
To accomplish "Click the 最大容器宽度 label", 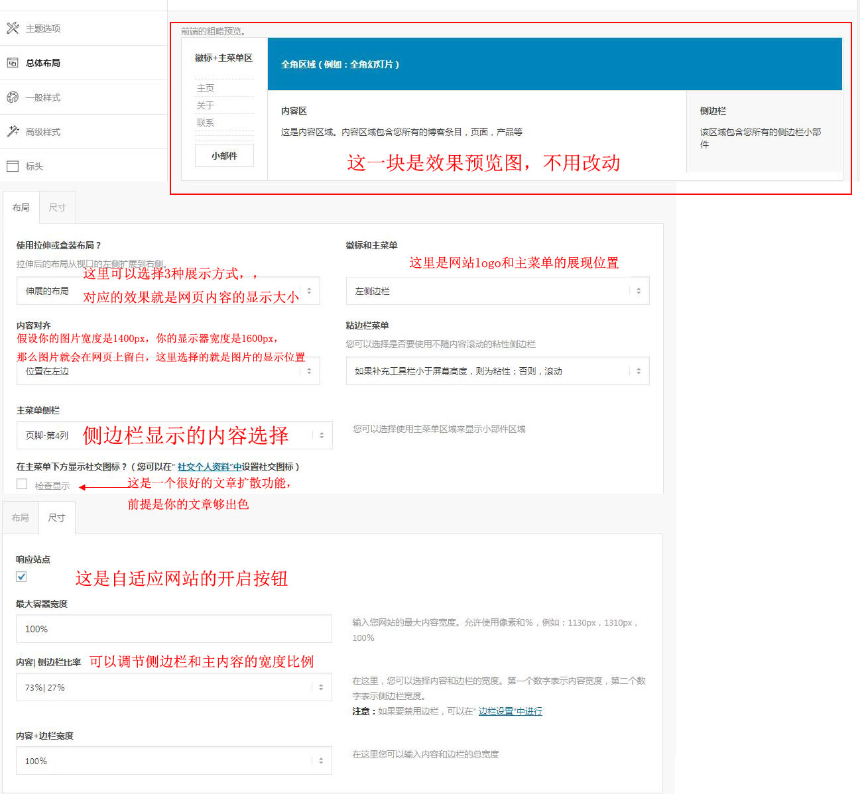I will [x=42, y=604].
